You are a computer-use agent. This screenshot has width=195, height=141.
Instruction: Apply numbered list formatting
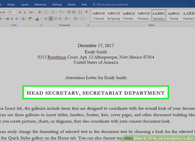(x=53, y=12)
